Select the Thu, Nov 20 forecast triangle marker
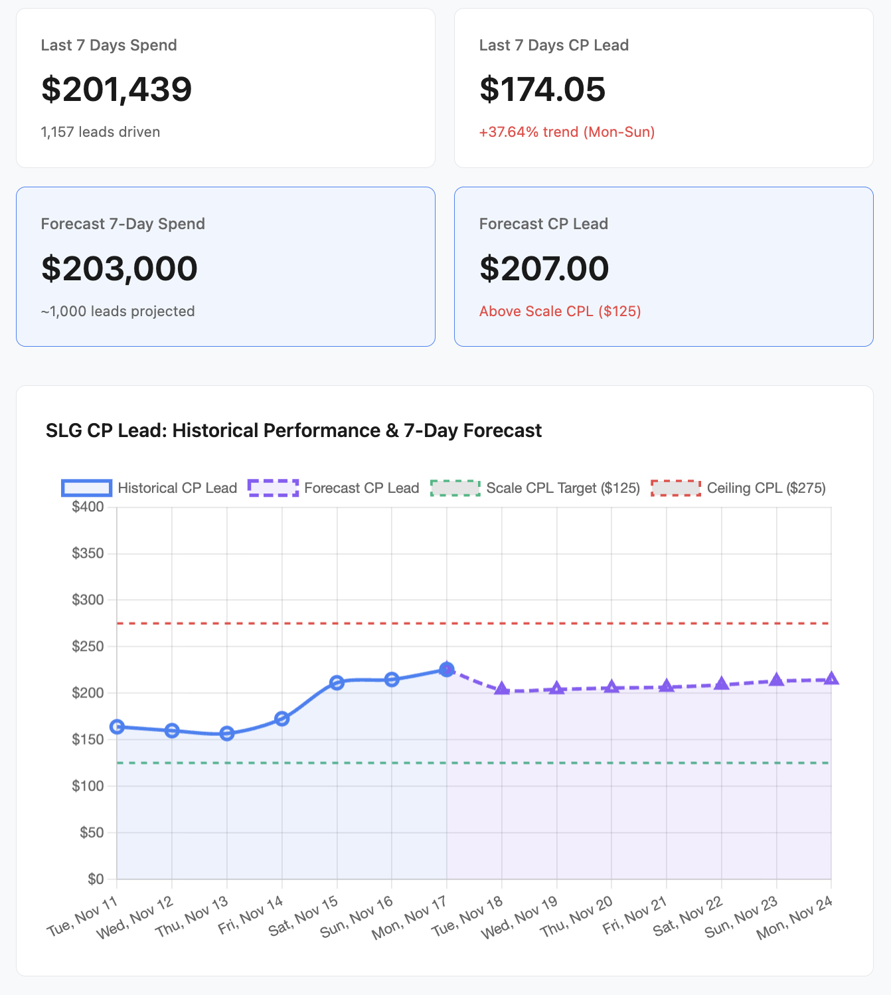 click(611, 687)
